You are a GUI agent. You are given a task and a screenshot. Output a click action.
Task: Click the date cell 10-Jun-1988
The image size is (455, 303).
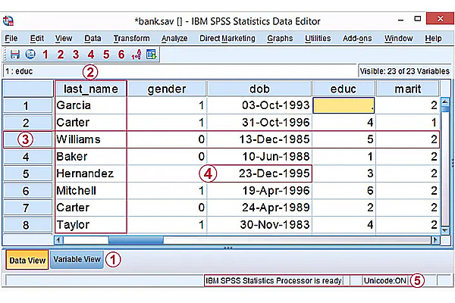tap(259, 157)
